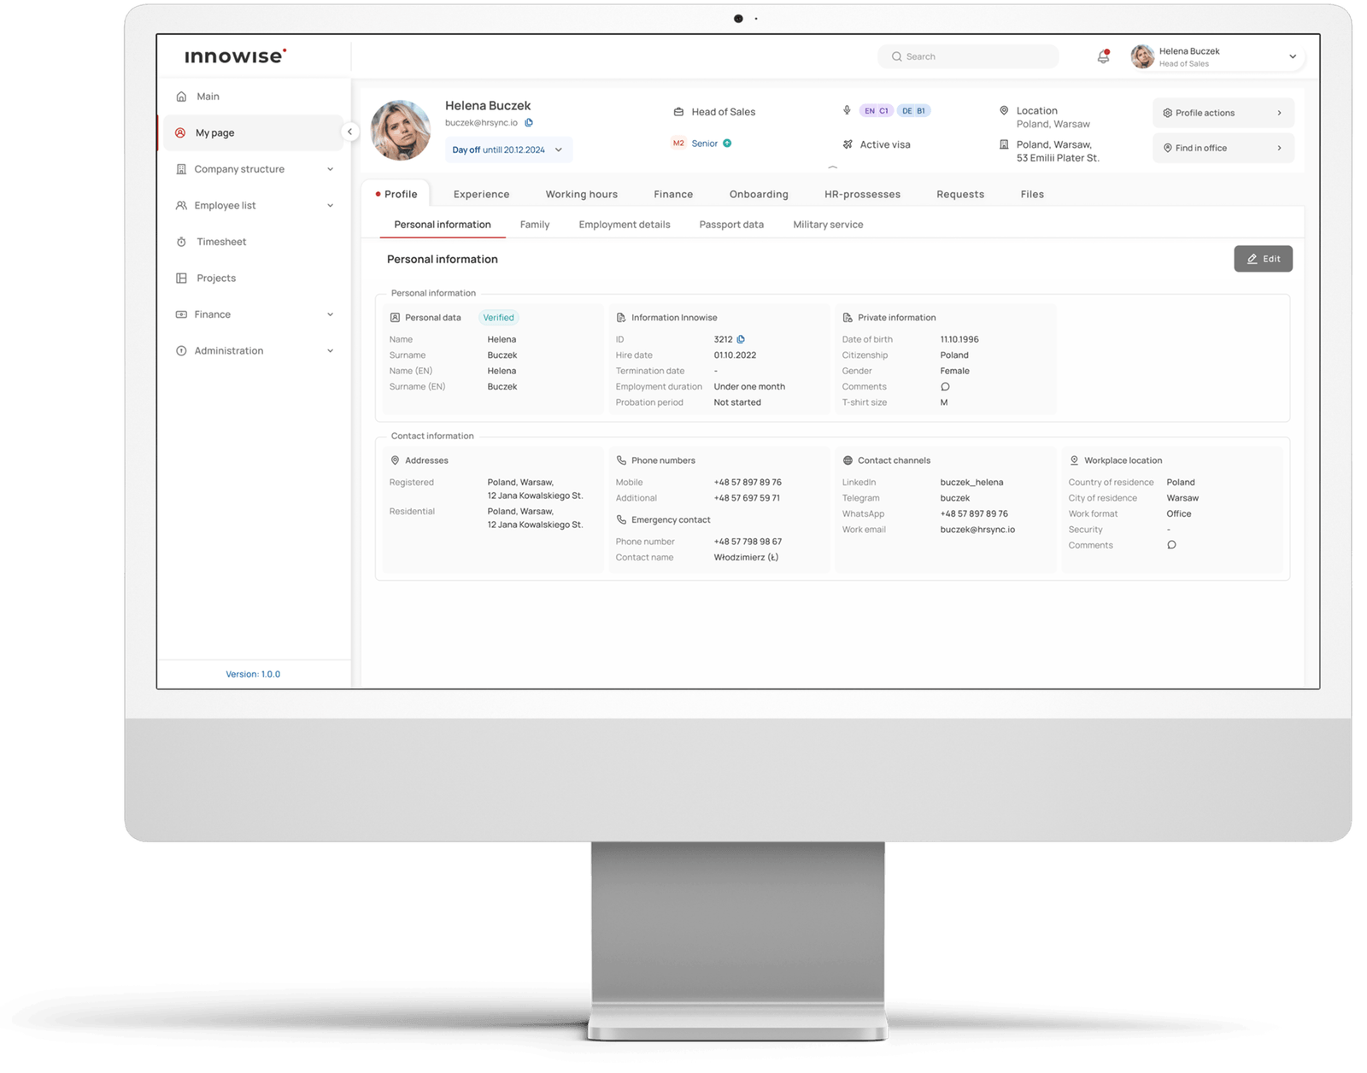Click the copy icon beside buczek@hrsync.io

529,122
